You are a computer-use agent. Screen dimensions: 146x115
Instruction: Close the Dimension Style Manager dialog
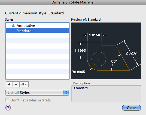click(x=132, y=108)
